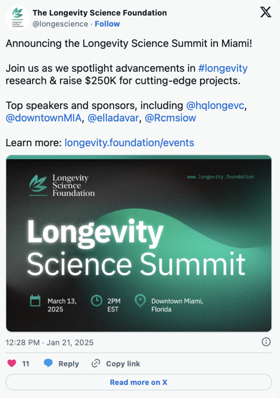Open the #longevity hashtag link
The width and height of the screenshot is (280, 398).
click(223, 68)
